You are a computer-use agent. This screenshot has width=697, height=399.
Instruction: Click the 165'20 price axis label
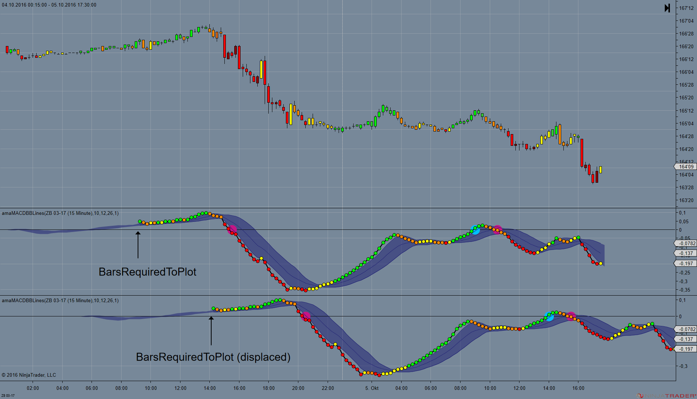pos(686,98)
